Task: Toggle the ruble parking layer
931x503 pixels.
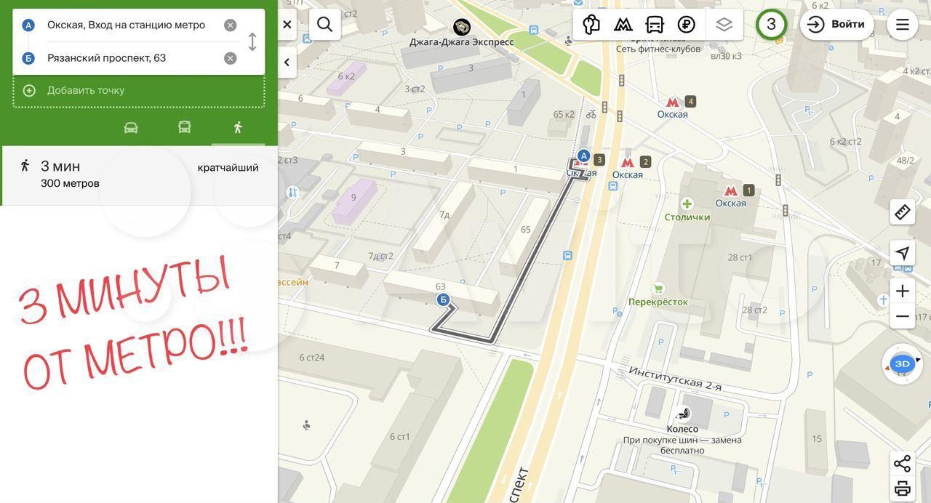Action: click(686, 25)
